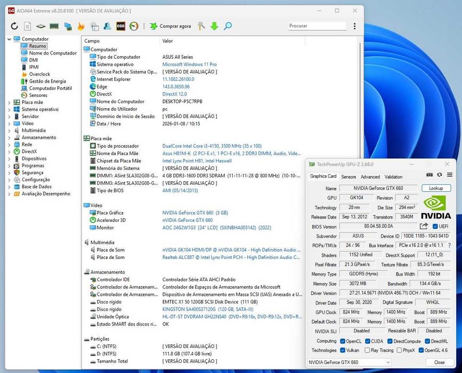The height and width of the screenshot is (373, 462).
Task: Open the NVIDIA GeForce GTX 660 (3 GB) link
Action: pyautogui.click(x=195, y=213)
